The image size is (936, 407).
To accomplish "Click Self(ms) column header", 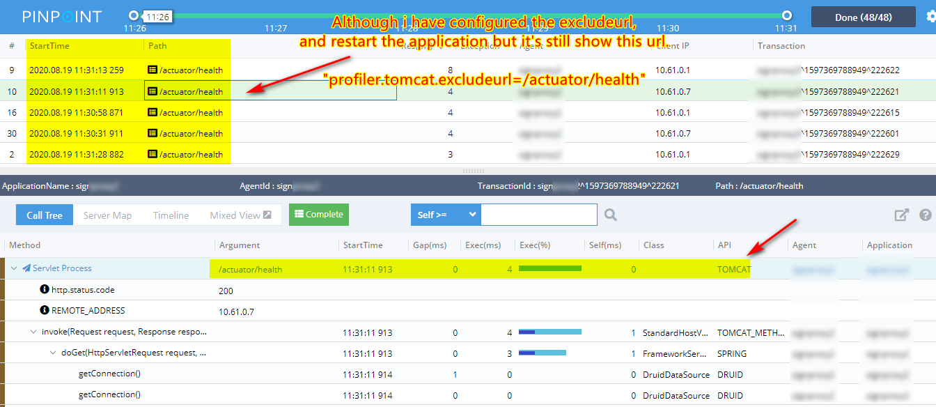I will coord(604,245).
